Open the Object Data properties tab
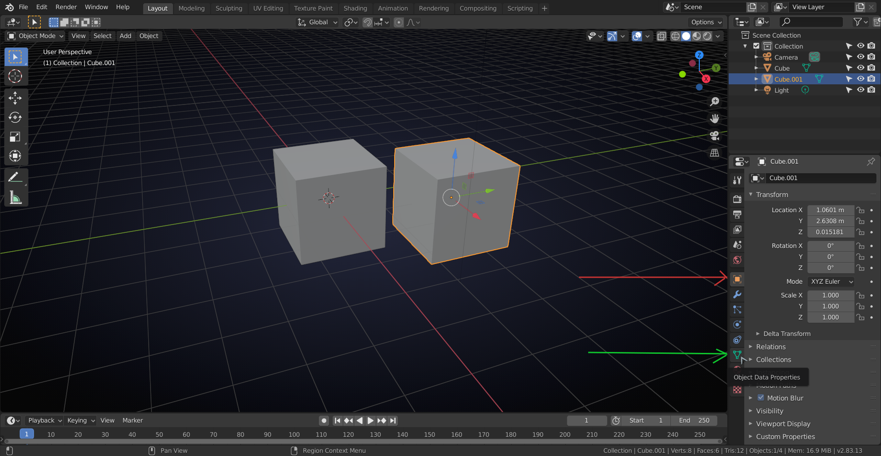This screenshot has height=456, width=881. (737, 355)
